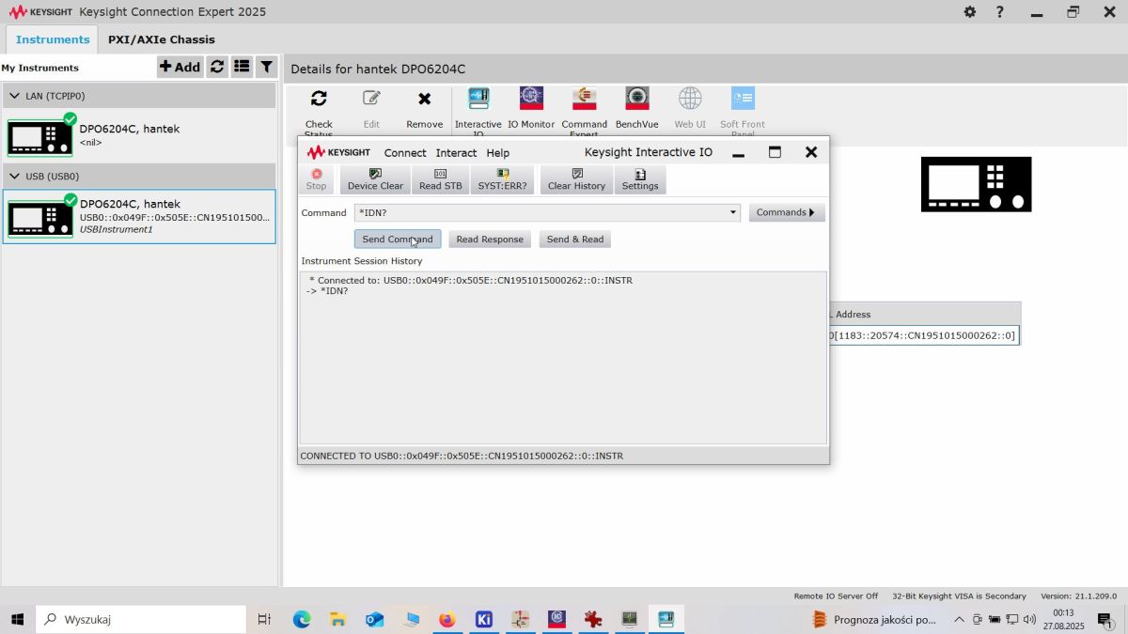Click the Send Command button
The height and width of the screenshot is (634, 1128).
click(398, 240)
